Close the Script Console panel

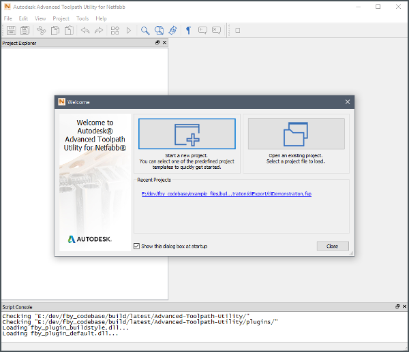click(x=404, y=306)
